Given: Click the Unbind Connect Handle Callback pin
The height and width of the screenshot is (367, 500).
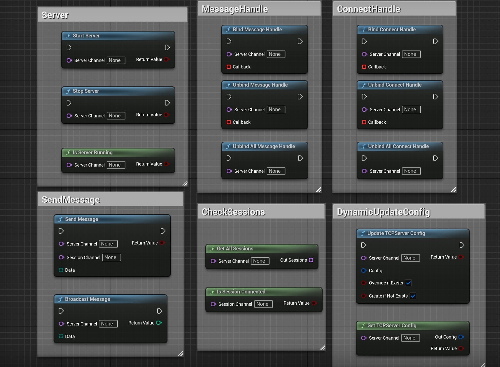Looking at the screenshot, I should click(x=364, y=122).
